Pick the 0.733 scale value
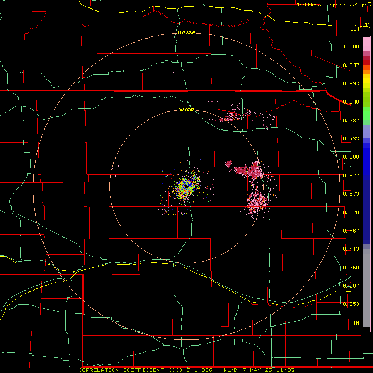Viewport: 373px width, 373px height. (351, 139)
